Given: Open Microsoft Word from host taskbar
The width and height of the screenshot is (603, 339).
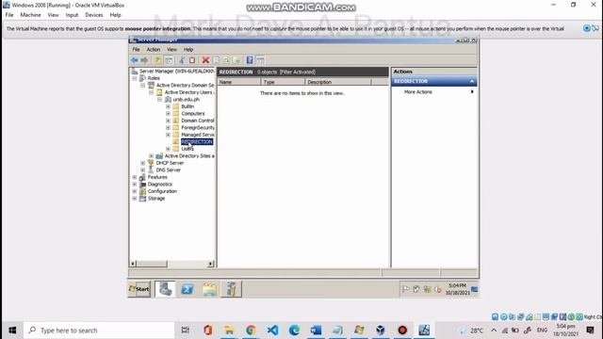Looking at the screenshot, I should (x=316, y=331).
